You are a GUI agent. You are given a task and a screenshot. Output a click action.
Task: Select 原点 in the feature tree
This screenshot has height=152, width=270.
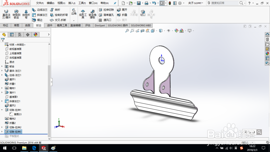click(x=12, y=62)
